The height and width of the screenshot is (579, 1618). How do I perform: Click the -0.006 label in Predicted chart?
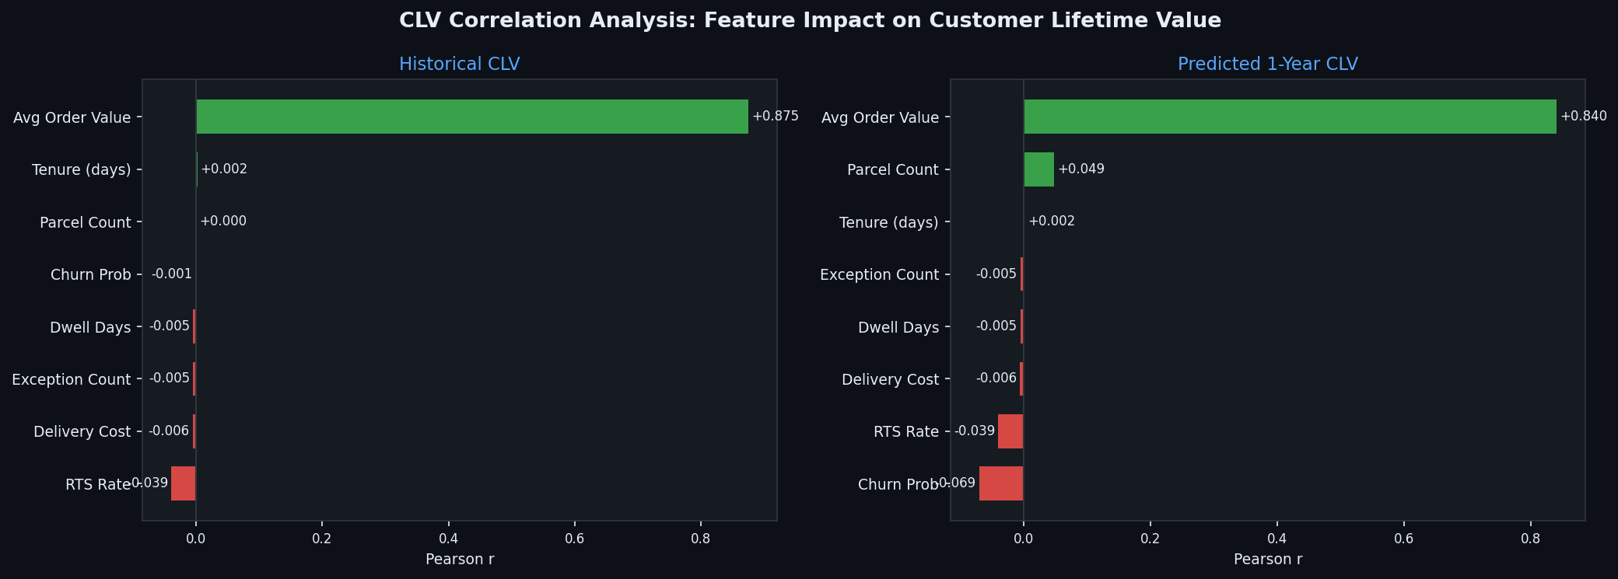(996, 378)
